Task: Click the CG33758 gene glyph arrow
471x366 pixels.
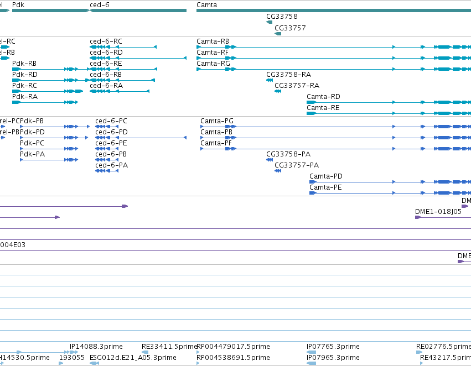Action: [x=269, y=22]
